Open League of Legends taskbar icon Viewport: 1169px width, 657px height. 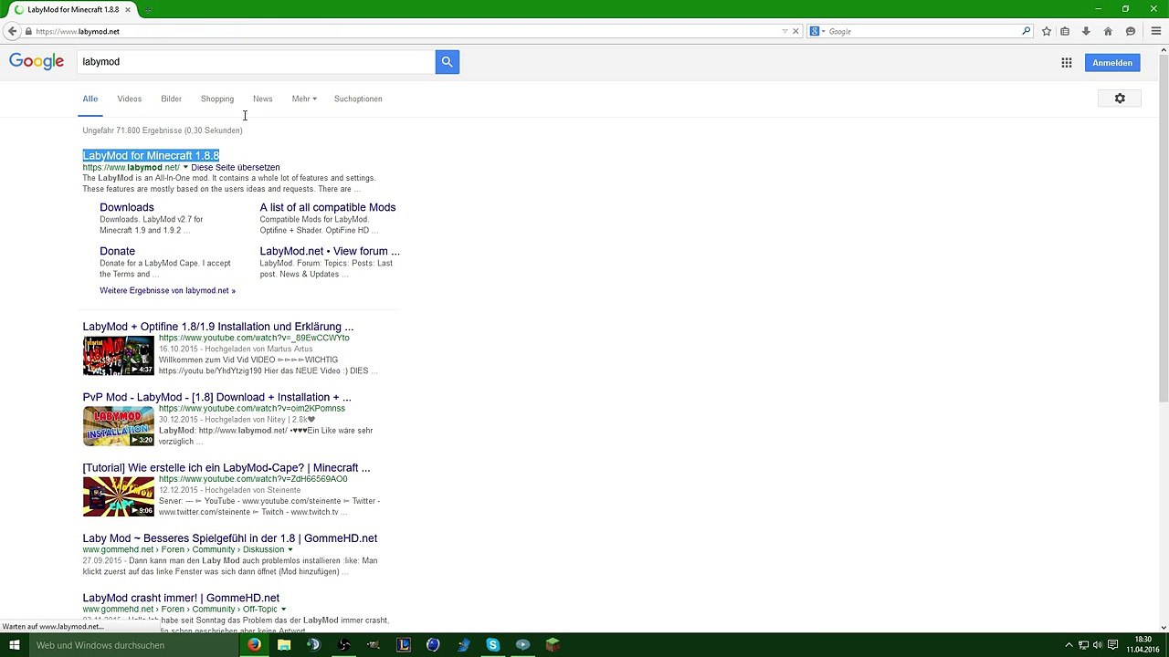(x=403, y=645)
